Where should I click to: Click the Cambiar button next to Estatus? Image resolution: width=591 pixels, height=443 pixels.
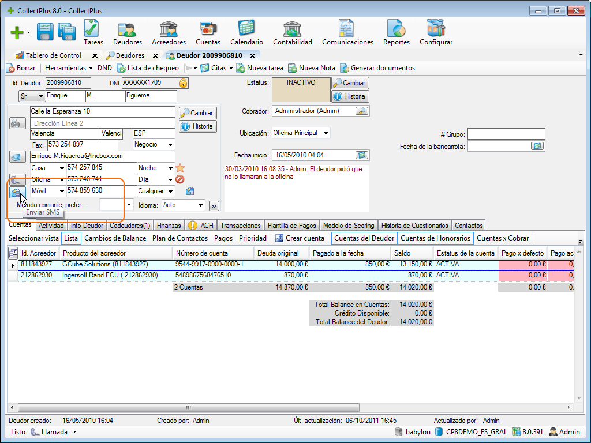[350, 83]
